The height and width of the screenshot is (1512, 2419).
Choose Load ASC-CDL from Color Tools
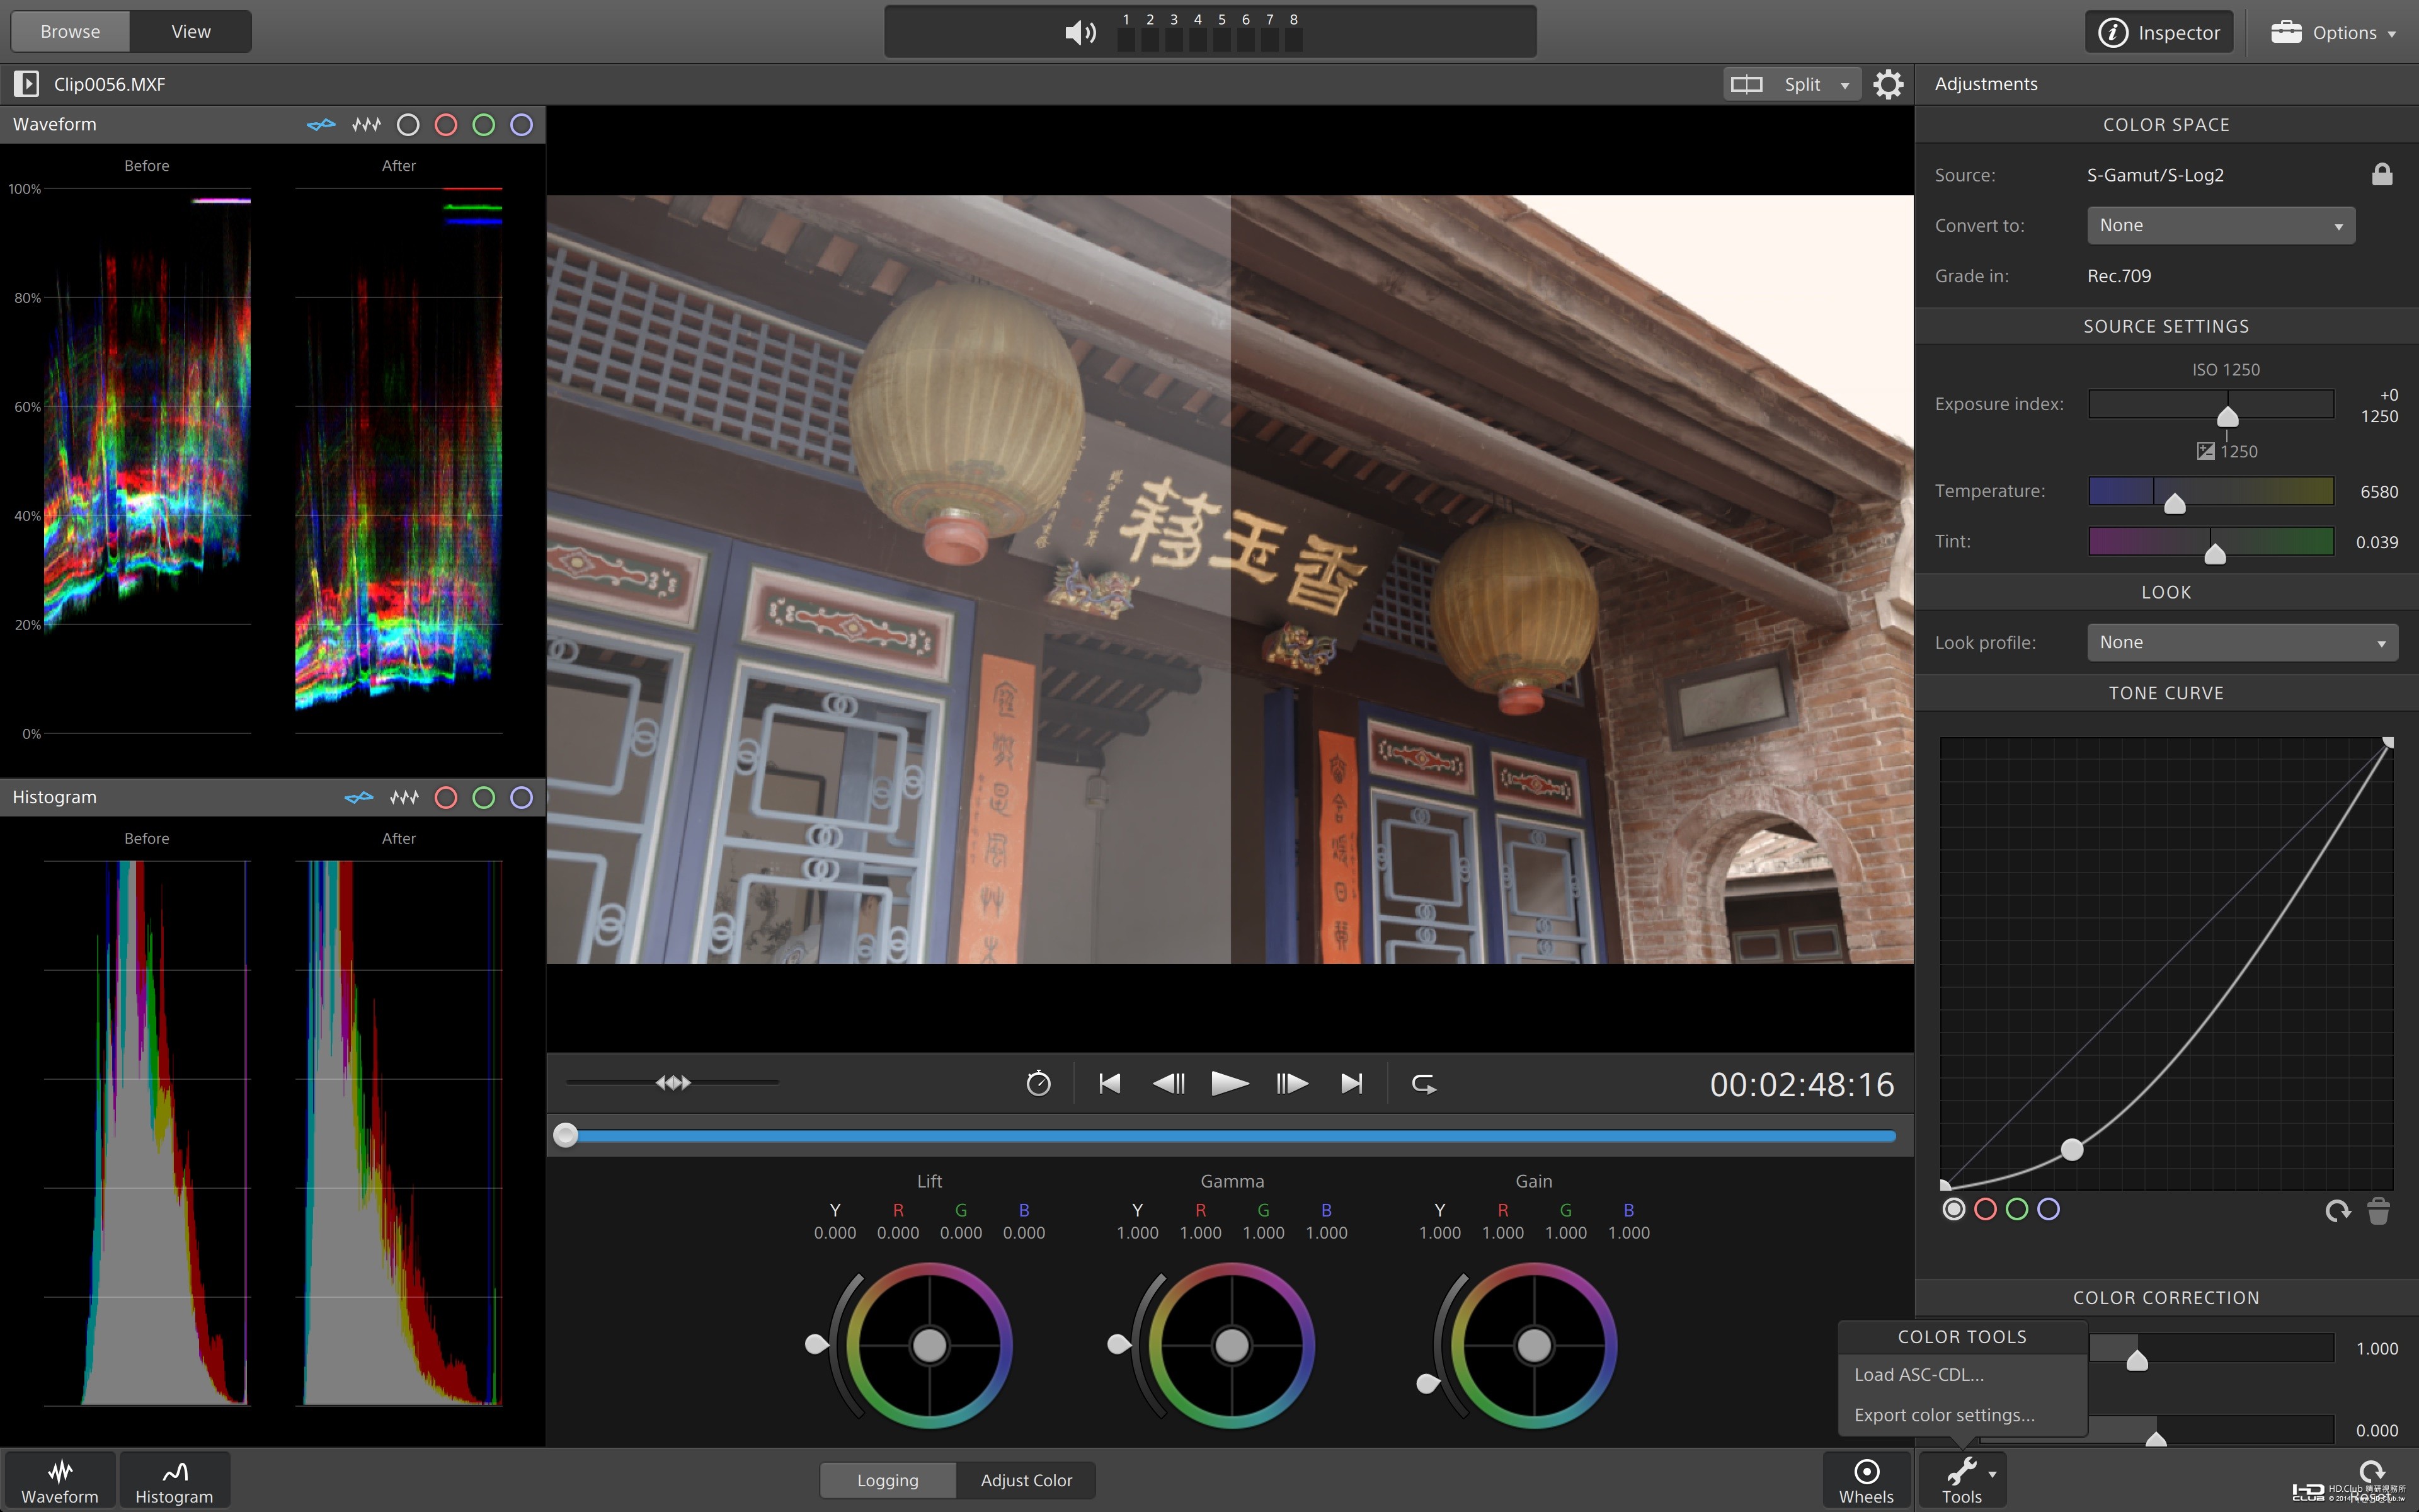[1918, 1375]
